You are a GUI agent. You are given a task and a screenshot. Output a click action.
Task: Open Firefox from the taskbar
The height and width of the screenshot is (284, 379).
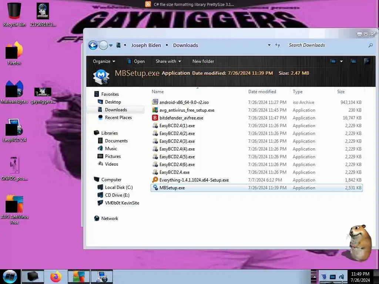[x=56, y=277]
